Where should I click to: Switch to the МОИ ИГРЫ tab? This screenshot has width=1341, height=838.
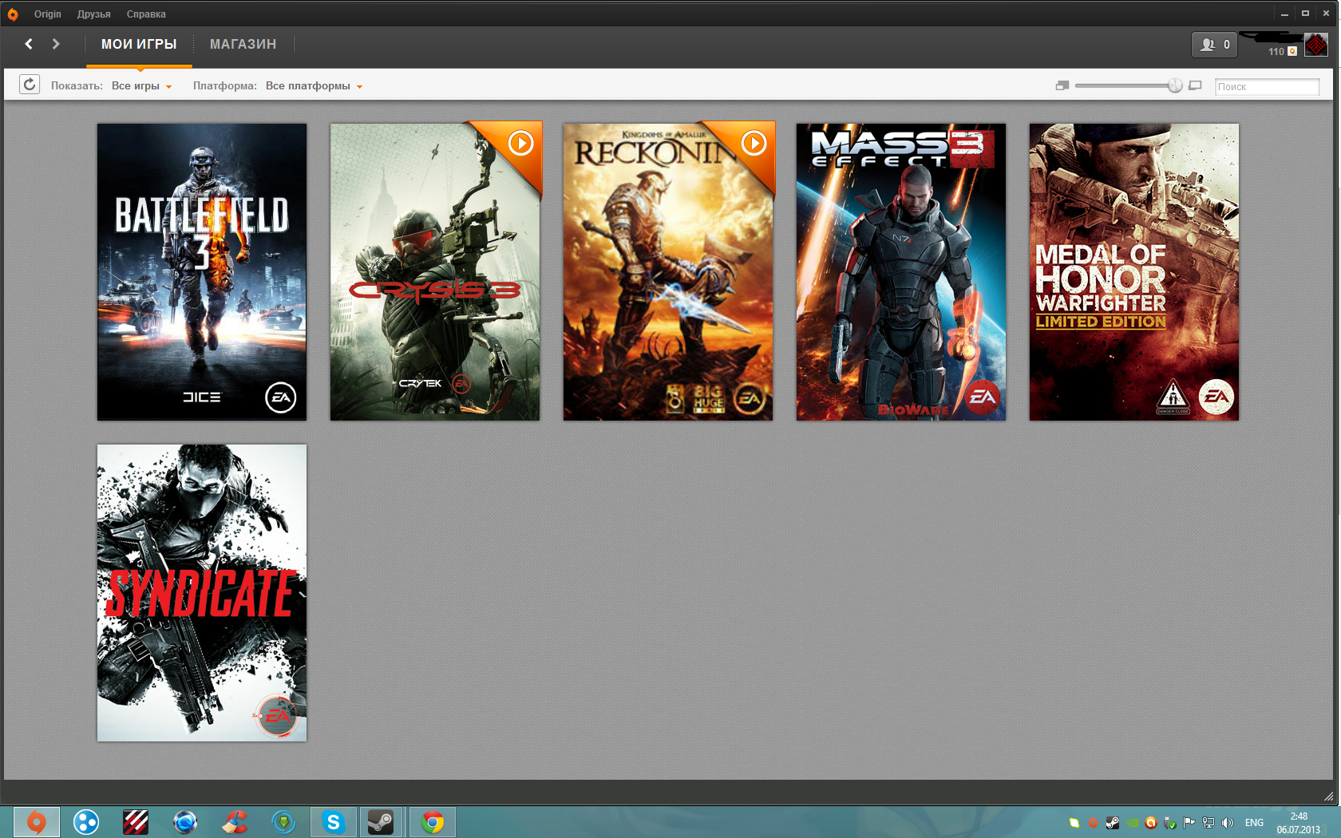point(139,45)
